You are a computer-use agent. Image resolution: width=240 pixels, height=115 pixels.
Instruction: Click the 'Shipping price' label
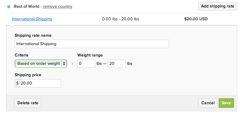pos(28,75)
